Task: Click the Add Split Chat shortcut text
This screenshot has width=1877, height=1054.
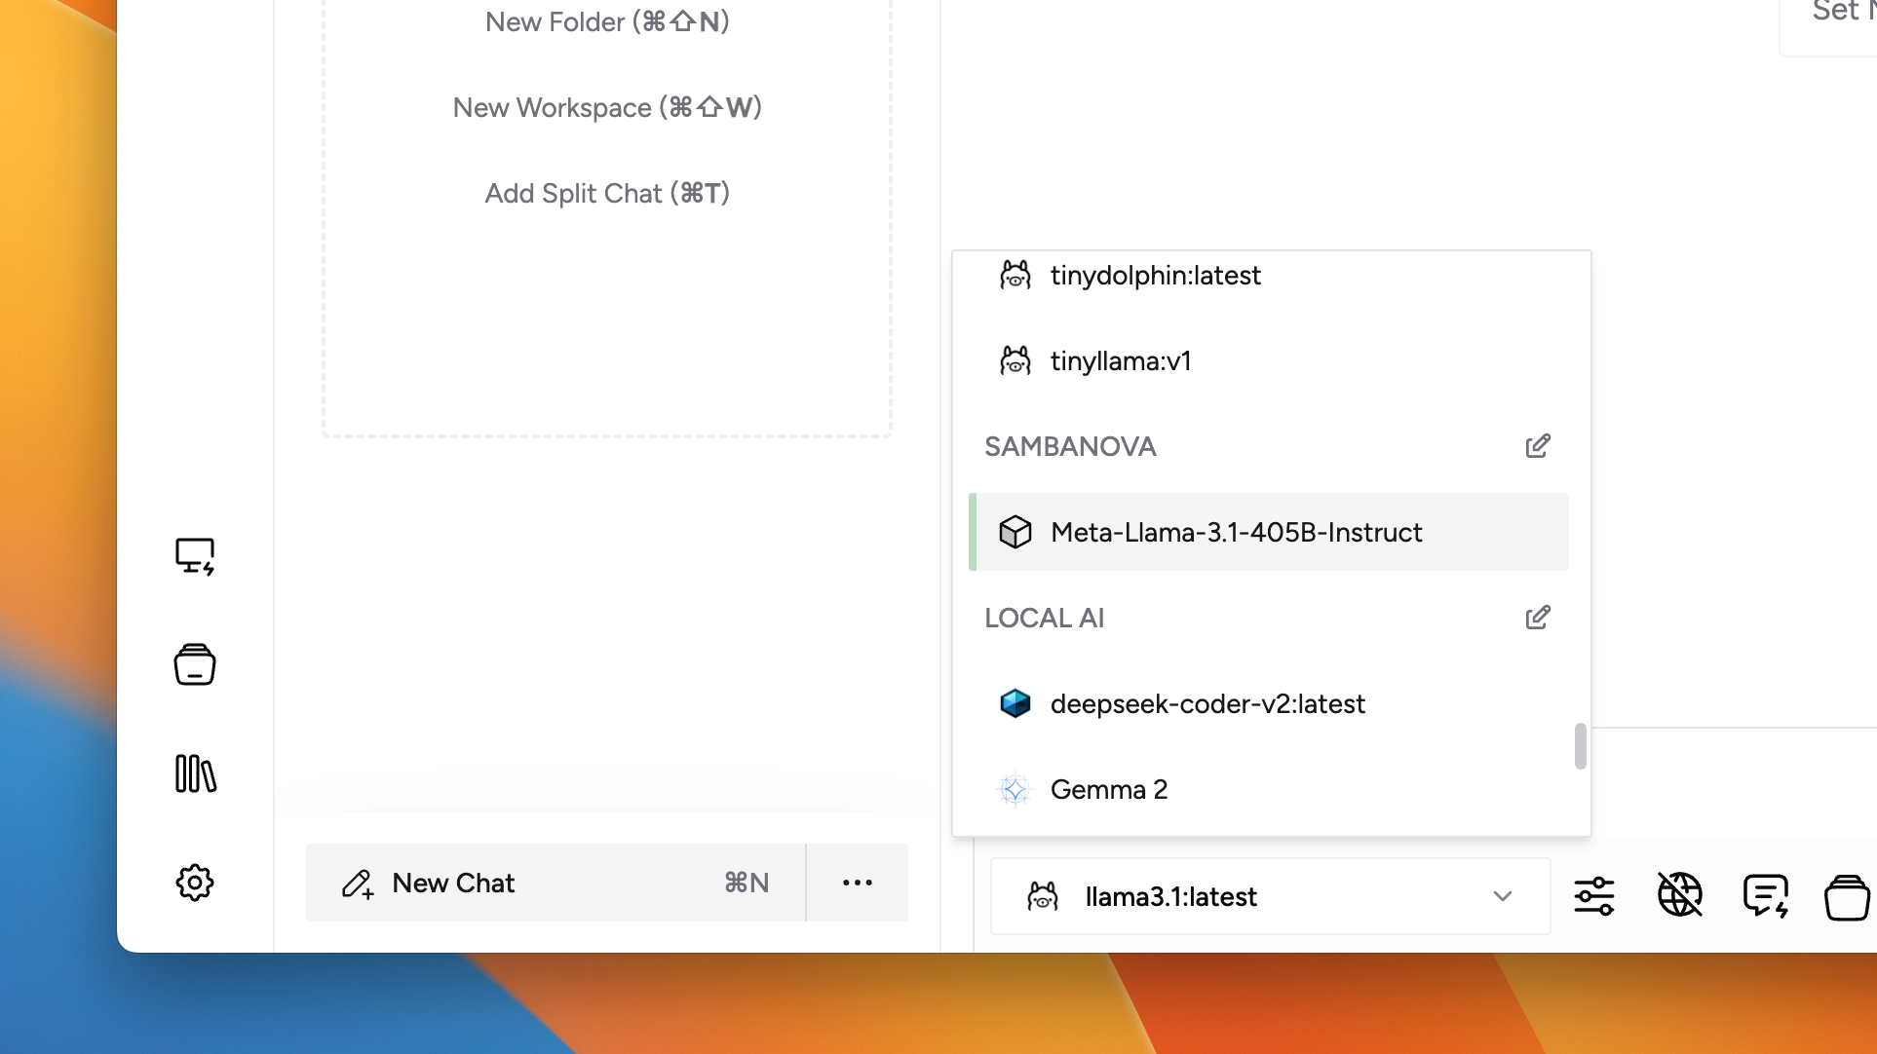Action: [x=607, y=193]
